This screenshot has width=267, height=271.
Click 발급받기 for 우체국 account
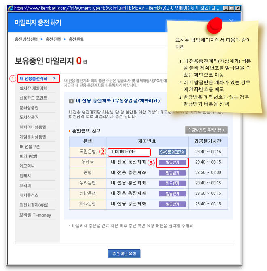coord(172,162)
